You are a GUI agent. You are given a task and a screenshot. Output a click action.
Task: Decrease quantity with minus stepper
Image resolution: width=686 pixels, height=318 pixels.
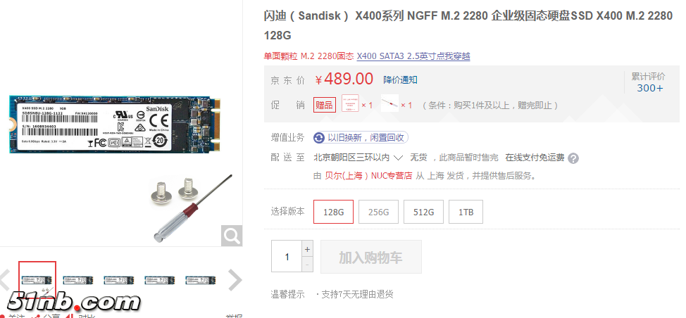coord(307,265)
